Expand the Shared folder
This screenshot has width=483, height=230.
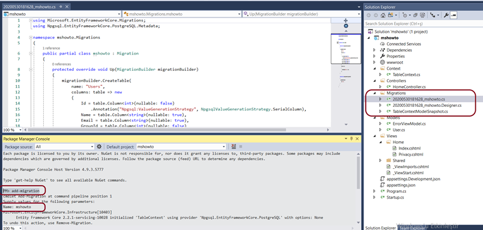pyautogui.click(x=380, y=160)
